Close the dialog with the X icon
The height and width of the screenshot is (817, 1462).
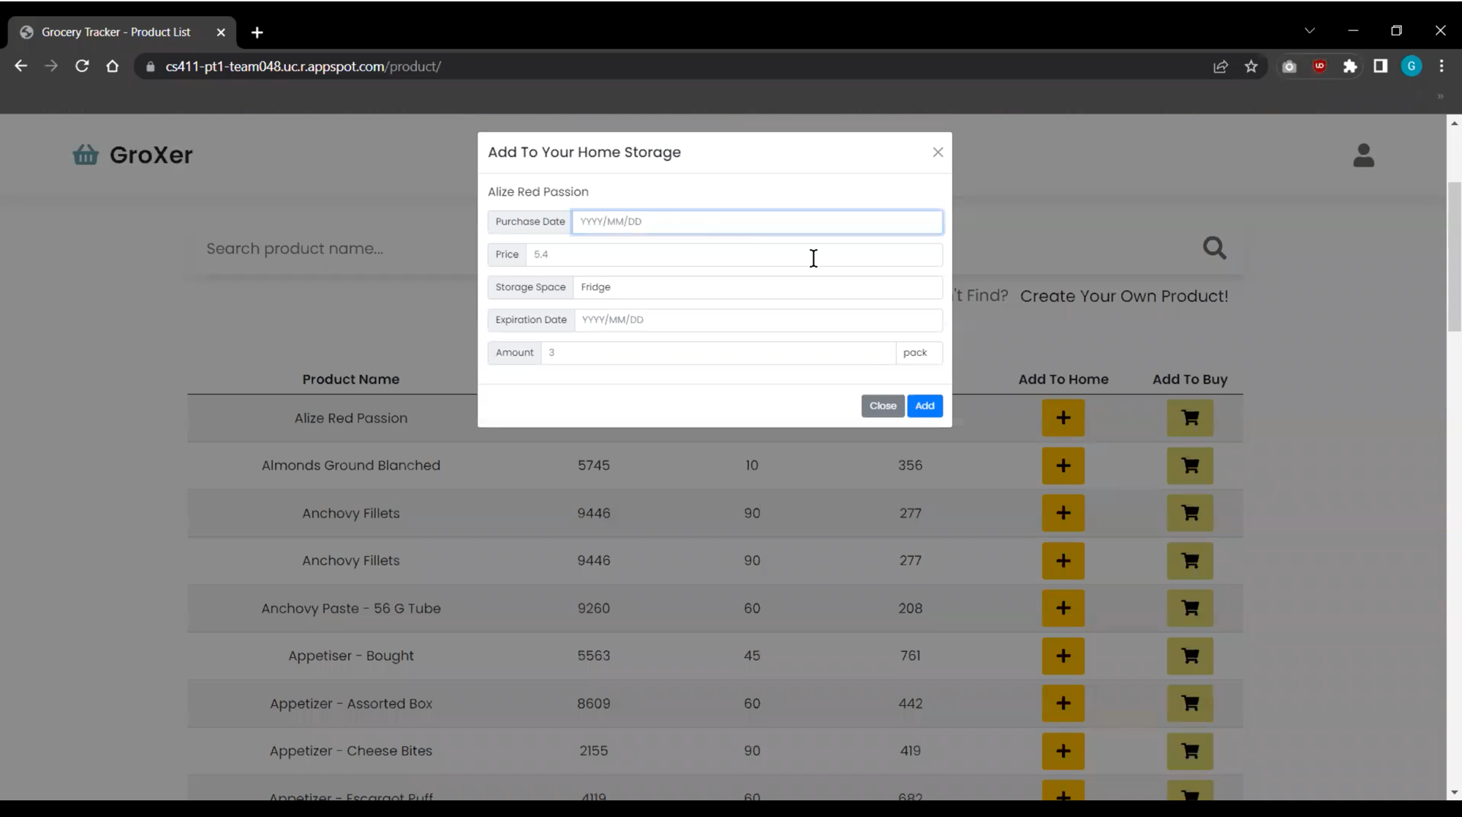coord(937,152)
